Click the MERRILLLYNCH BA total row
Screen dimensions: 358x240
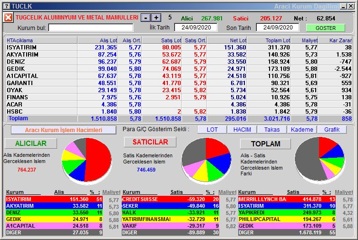(x=287, y=199)
